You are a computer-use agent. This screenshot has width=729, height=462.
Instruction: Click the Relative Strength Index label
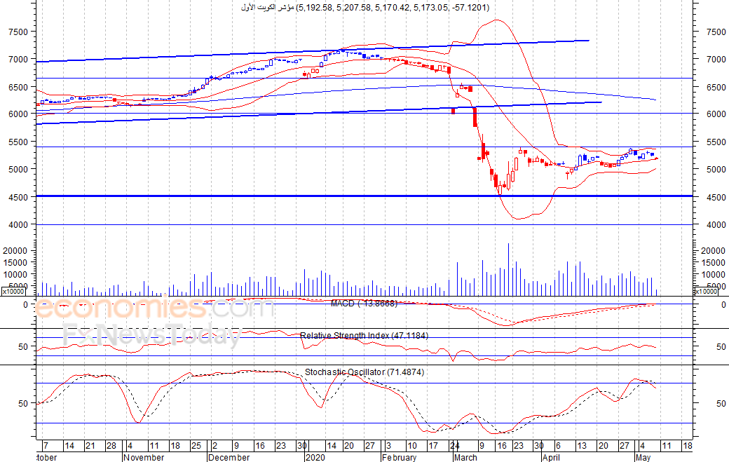coord(364,336)
